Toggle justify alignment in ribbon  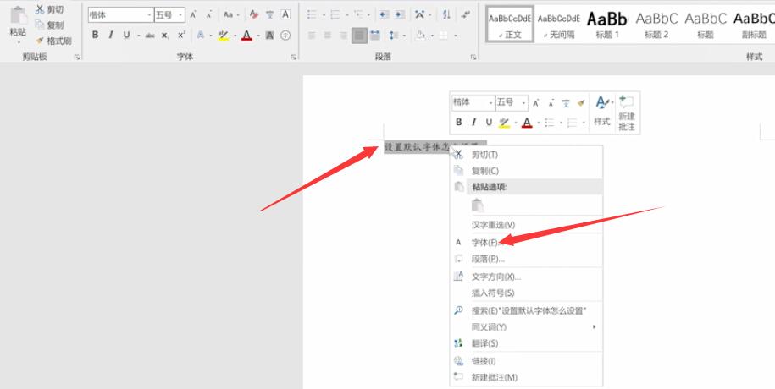pos(359,36)
